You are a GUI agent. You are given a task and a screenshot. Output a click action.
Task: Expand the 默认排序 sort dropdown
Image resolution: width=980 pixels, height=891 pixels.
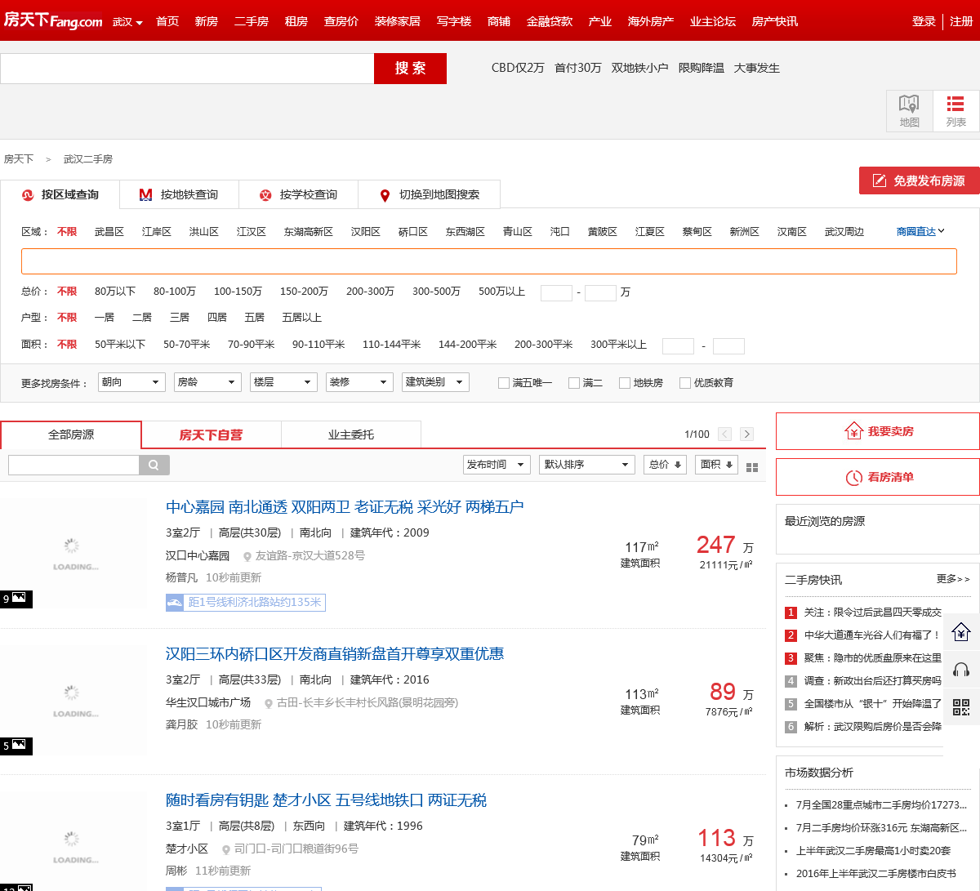tap(587, 465)
